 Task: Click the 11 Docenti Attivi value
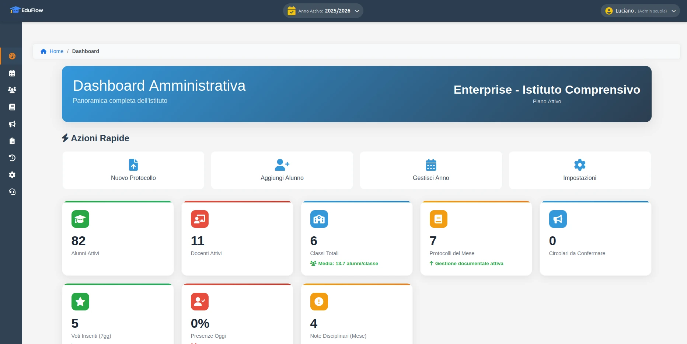point(198,241)
